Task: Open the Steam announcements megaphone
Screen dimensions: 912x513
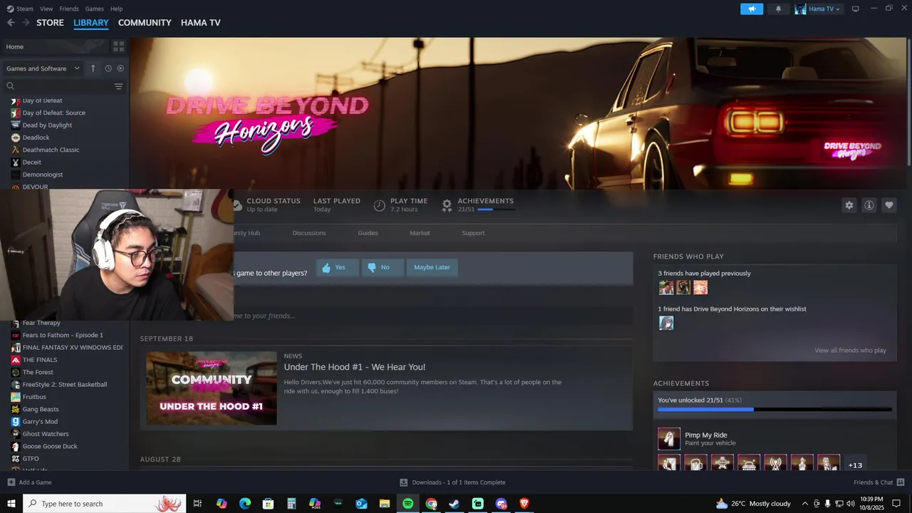Action: (x=752, y=9)
